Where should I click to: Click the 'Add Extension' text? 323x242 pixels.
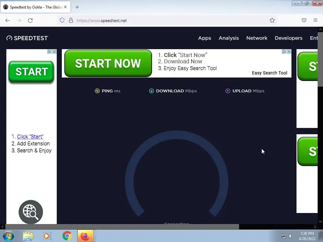pyautogui.click(x=33, y=144)
